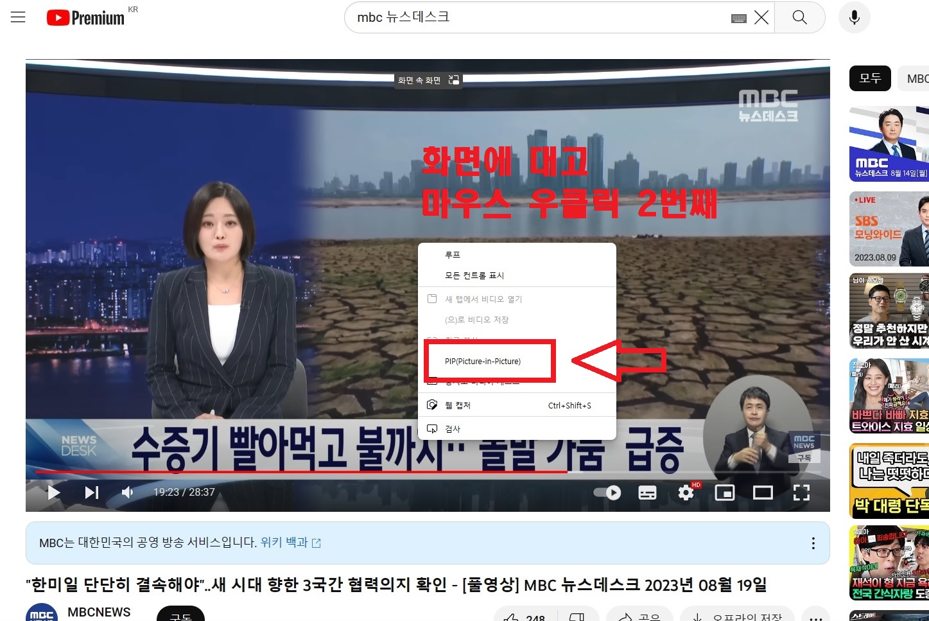
Task: Open more actions three-dot button
Action: [x=815, y=615]
